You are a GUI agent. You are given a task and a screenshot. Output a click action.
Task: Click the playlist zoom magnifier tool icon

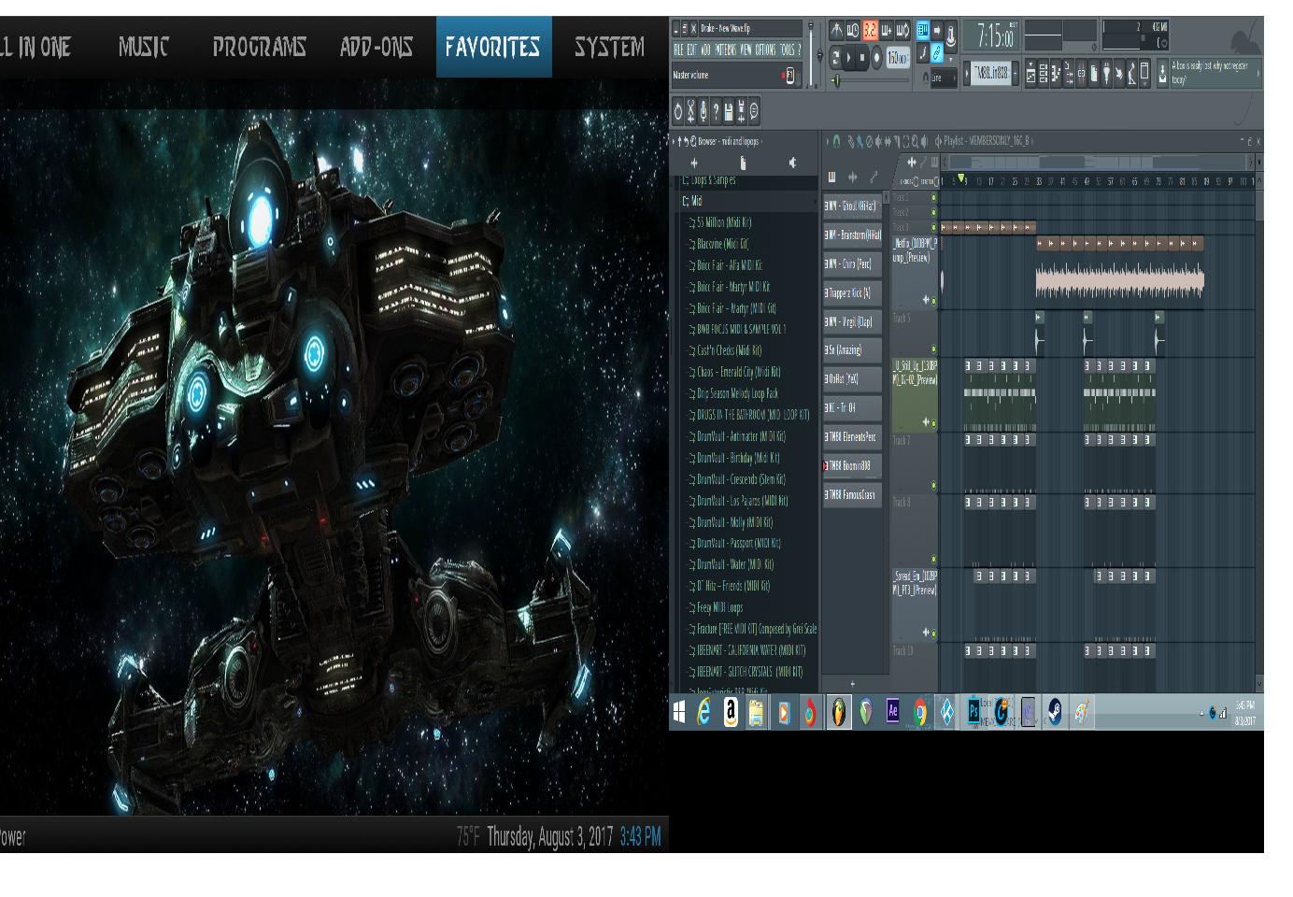click(916, 142)
